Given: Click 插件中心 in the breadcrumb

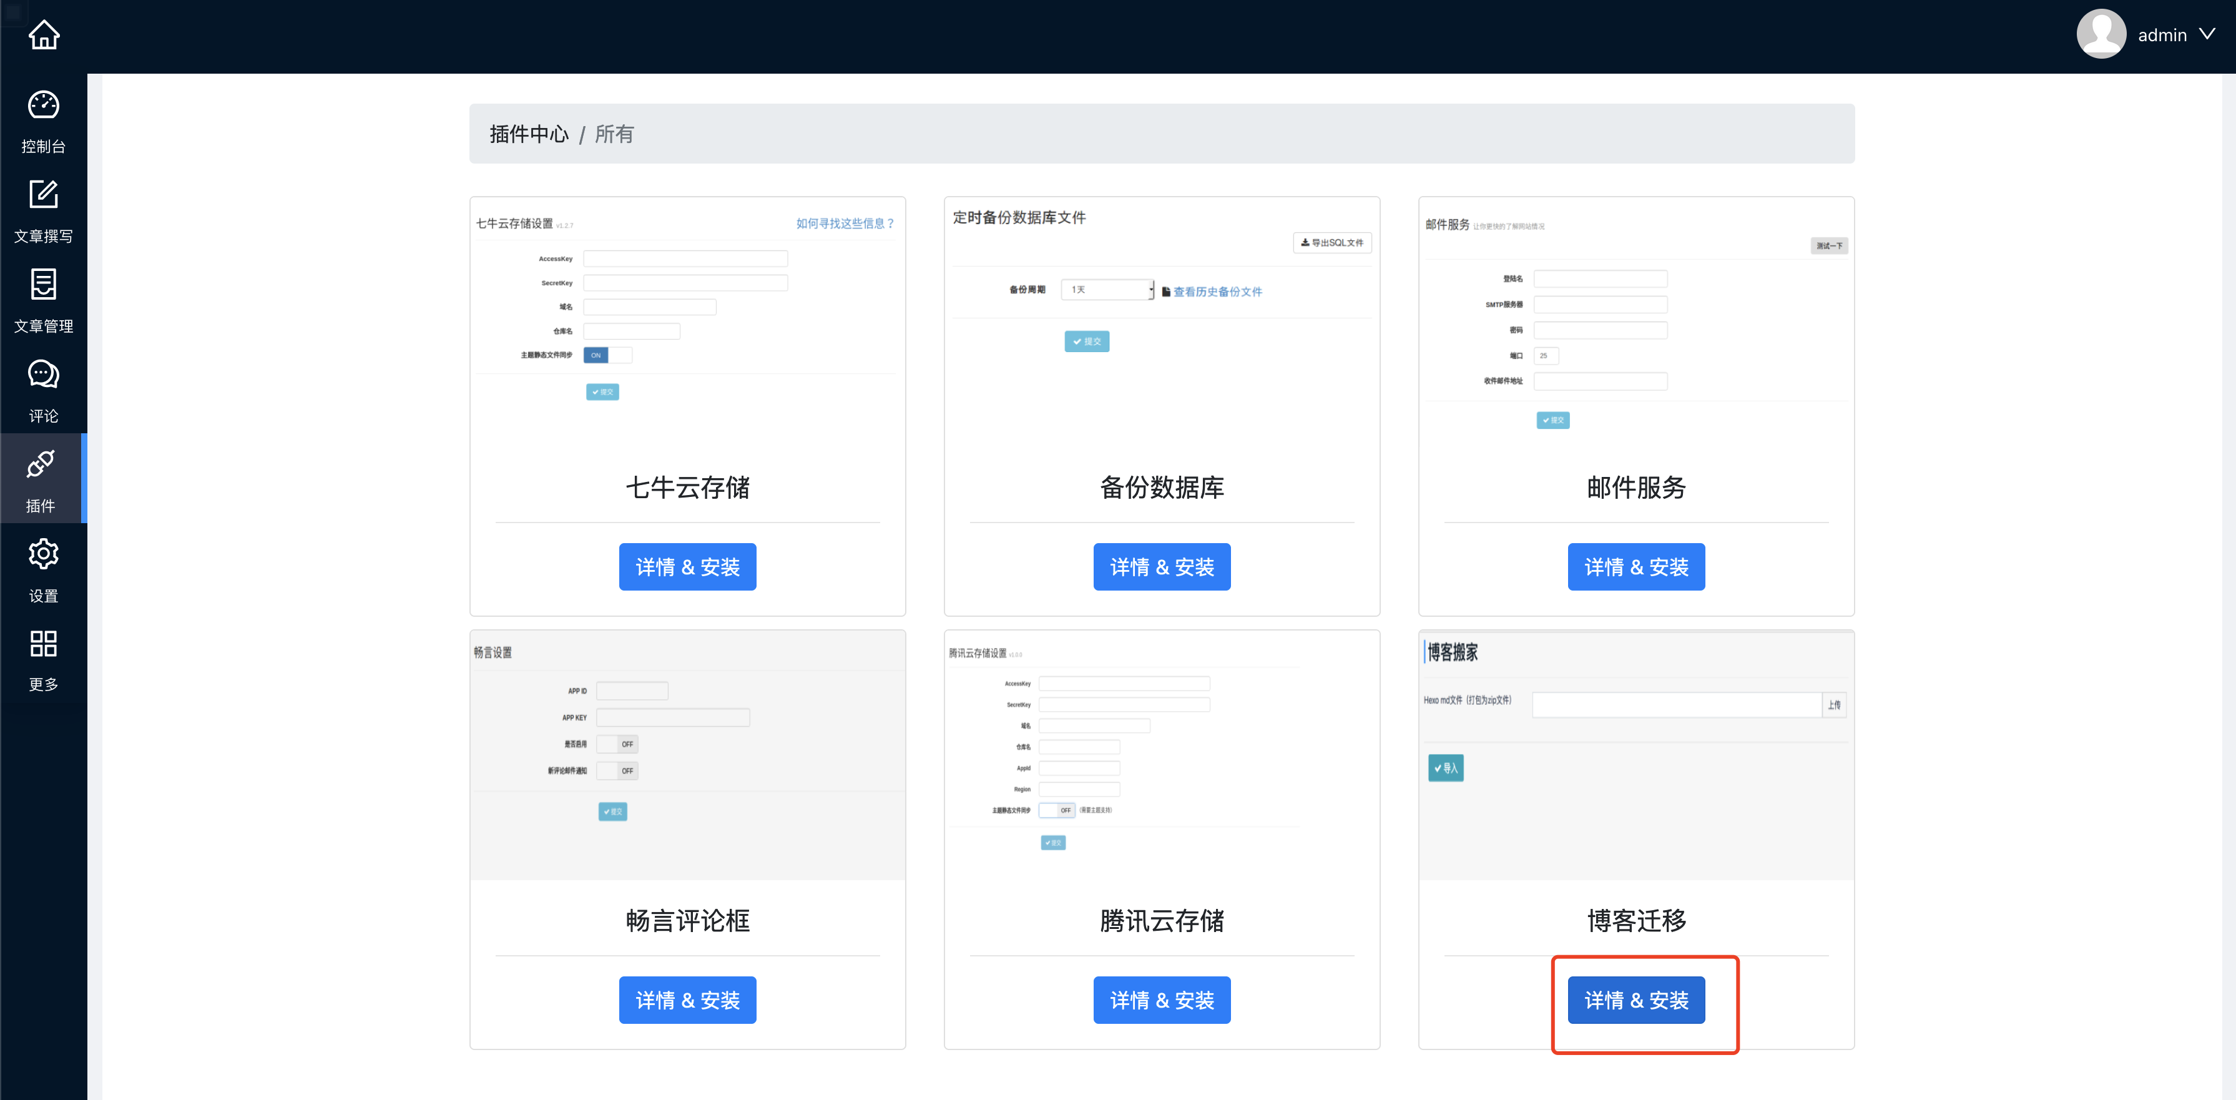Looking at the screenshot, I should (529, 134).
